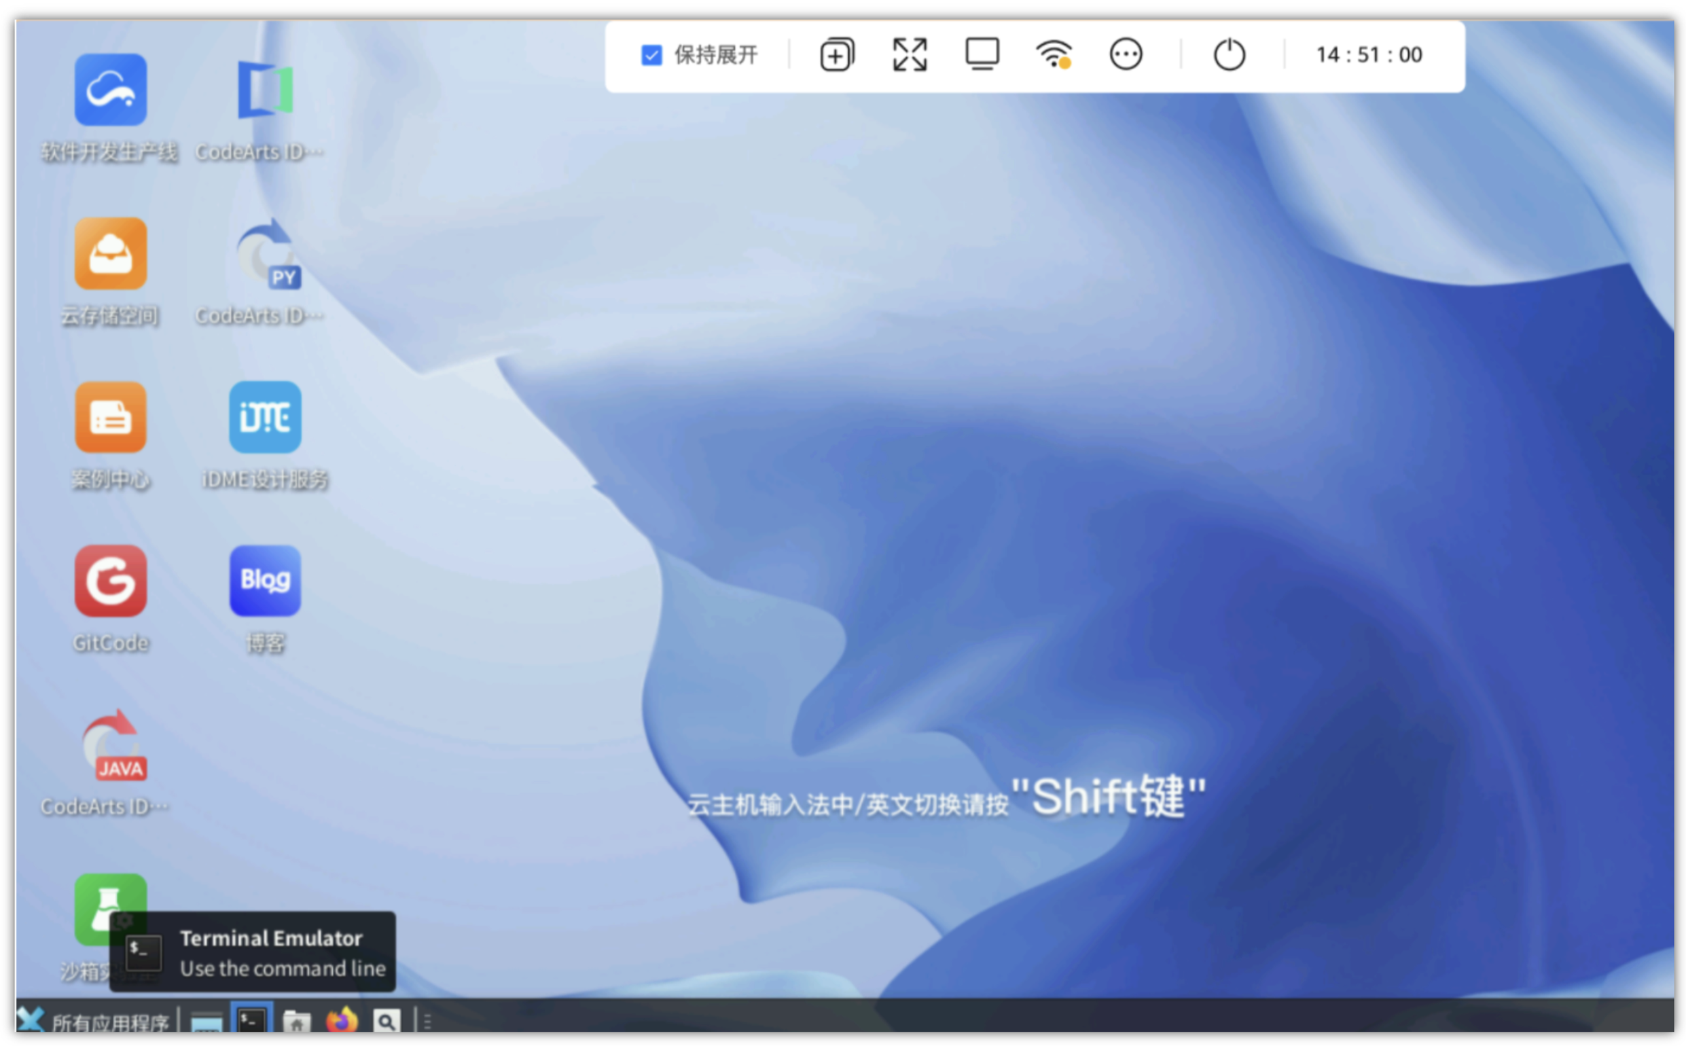Launch the 案例中心 desktop icon
This screenshot has height=1046, width=1686.
click(111, 417)
